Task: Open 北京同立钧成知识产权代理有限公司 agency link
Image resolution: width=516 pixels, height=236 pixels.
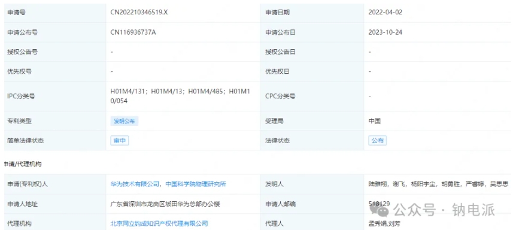Action: [x=159, y=224]
